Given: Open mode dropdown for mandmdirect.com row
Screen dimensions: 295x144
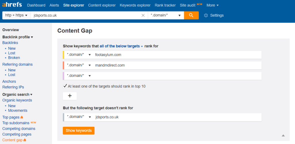Looking at the screenshot, I should pos(79,65).
